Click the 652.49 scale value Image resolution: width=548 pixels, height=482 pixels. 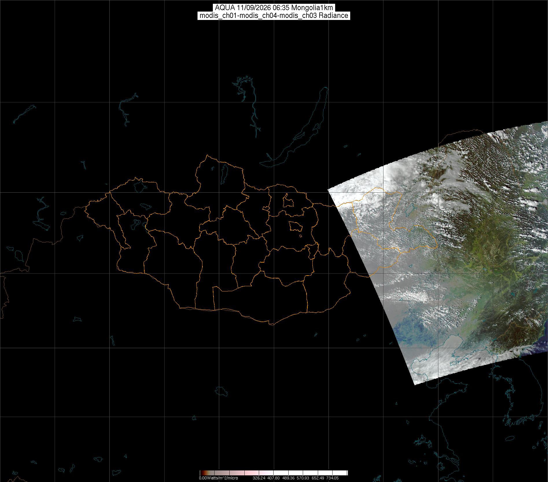(x=318, y=478)
